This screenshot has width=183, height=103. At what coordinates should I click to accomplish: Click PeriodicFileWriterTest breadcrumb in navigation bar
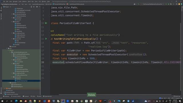(x=59, y=4)
